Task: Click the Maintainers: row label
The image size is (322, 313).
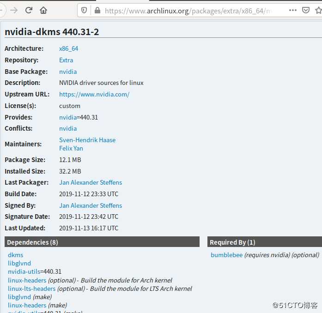Action: tap(23, 144)
